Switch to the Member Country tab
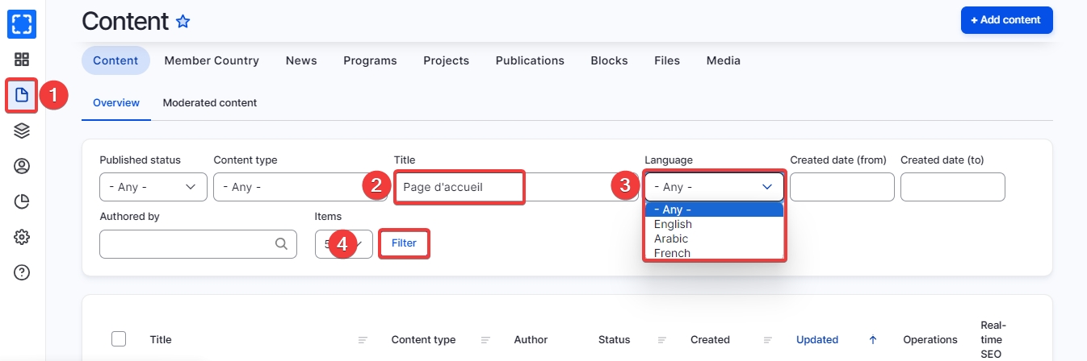The height and width of the screenshot is (361, 1087). tap(212, 60)
